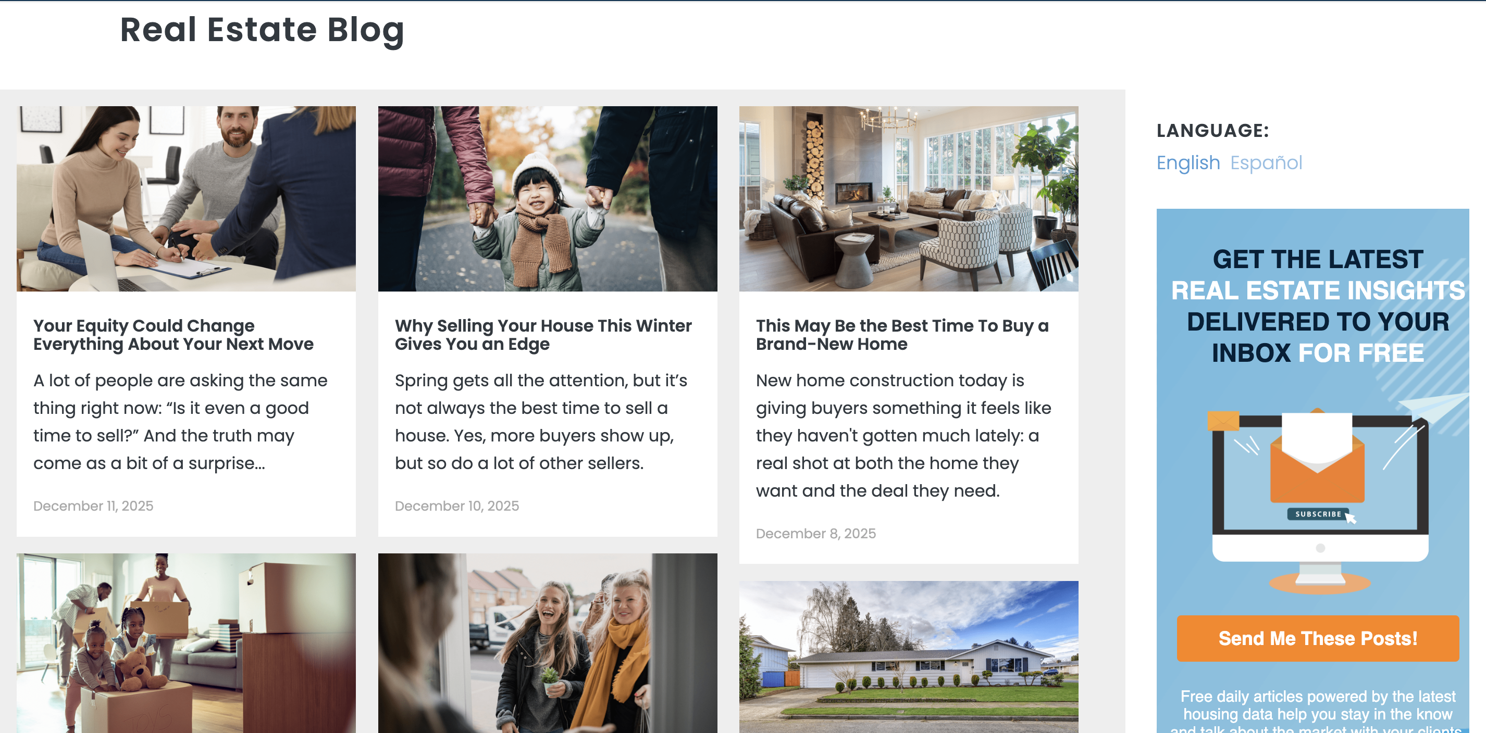
Task: Switch language to English
Action: [x=1188, y=163]
